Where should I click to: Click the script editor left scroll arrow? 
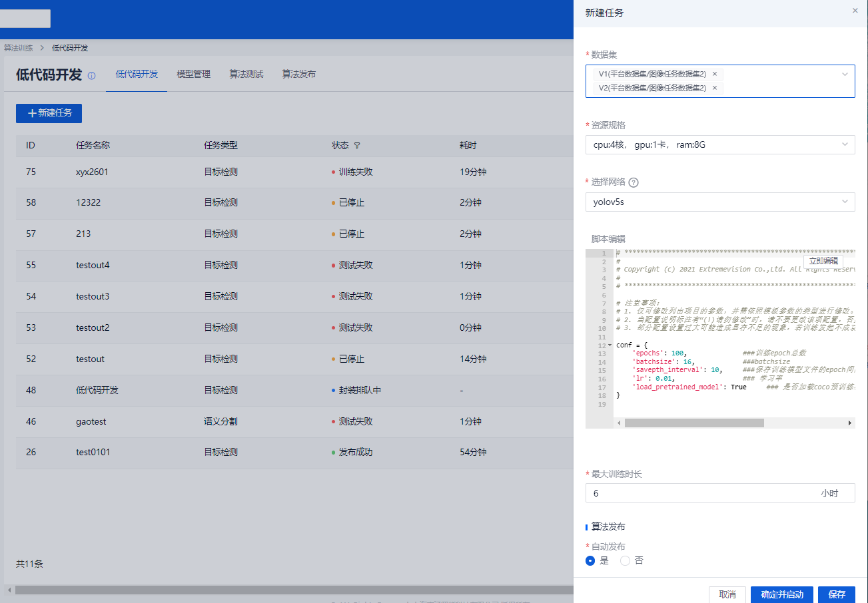click(619, 423)
